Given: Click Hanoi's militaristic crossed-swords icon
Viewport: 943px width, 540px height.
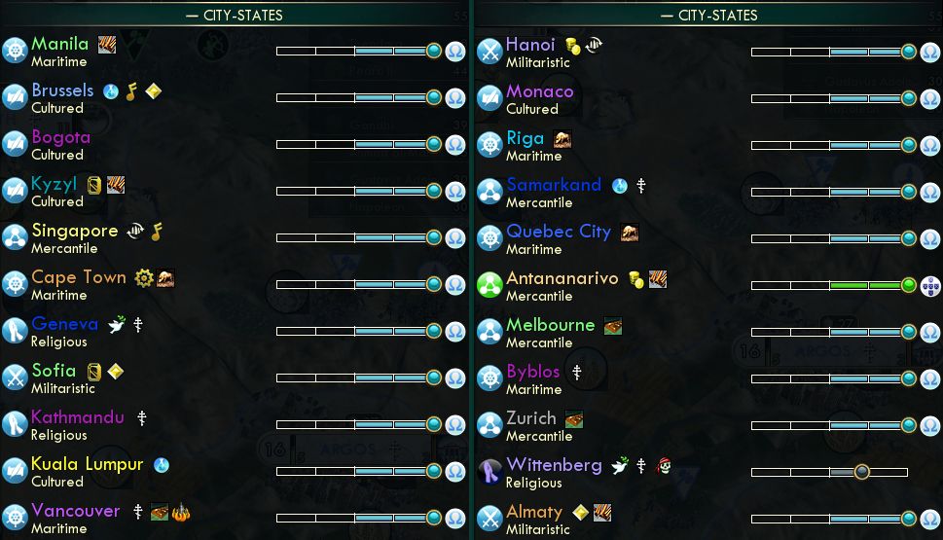Looking at the screenshot, I should pyautogui.click(x=490, y=52).
